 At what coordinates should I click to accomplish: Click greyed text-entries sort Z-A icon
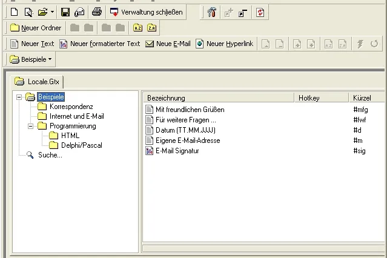click(x=342, y=44)
